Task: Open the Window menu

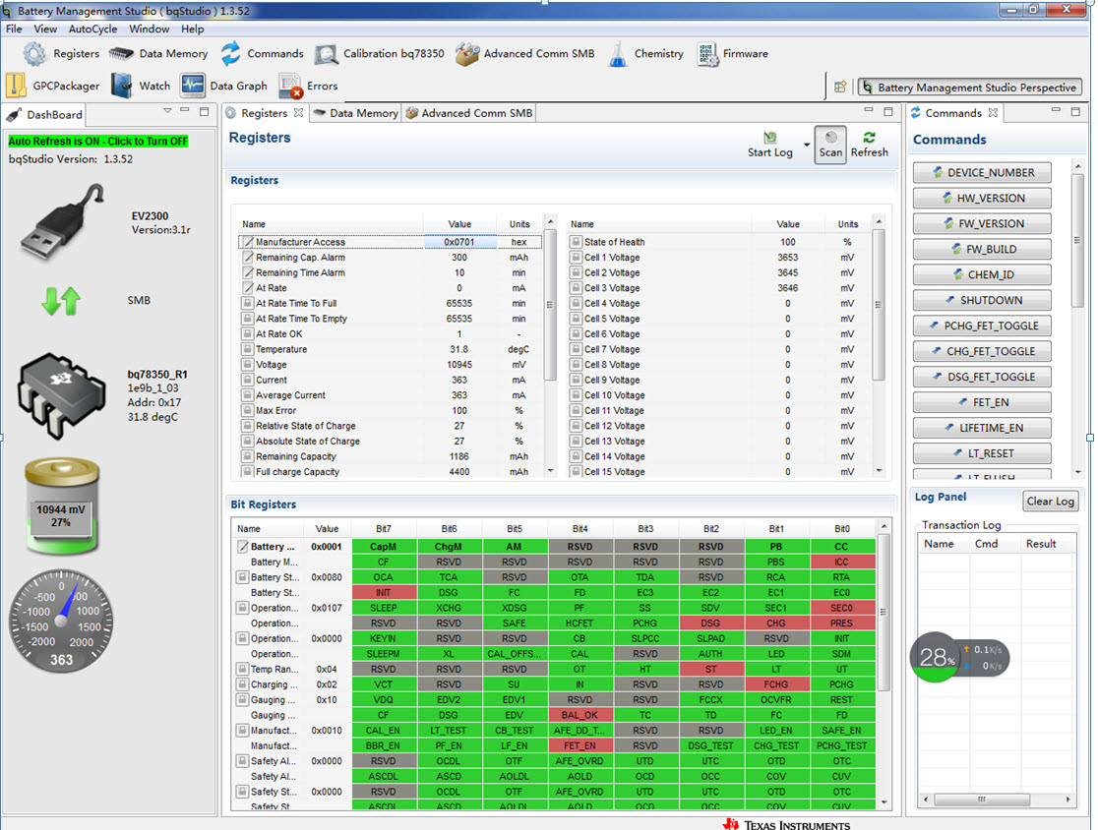Action: point(150,29)
